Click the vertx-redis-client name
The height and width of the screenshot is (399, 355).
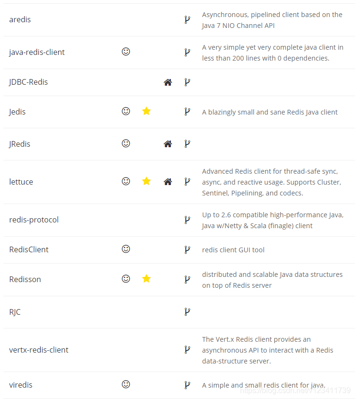[39, 350]
